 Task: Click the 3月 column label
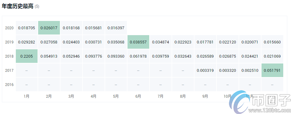click(x=71, y=96)
